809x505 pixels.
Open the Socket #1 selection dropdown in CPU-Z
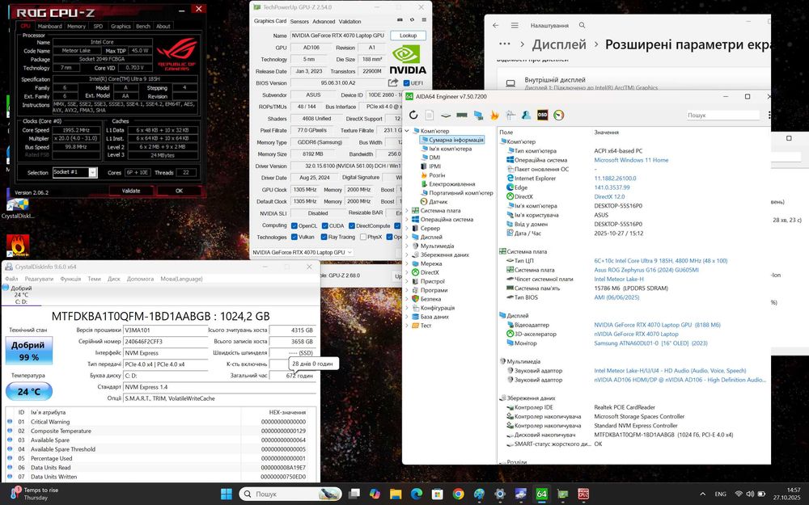pos(74,172)
